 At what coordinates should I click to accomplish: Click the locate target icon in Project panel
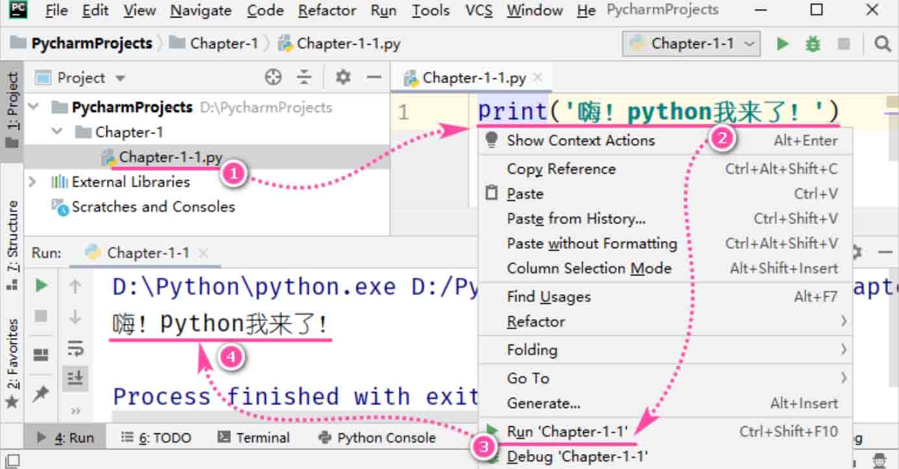coord(274,78)
